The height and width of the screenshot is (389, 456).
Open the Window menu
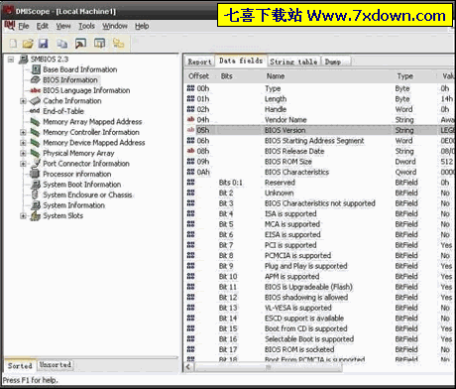click(x=115, y=26)
